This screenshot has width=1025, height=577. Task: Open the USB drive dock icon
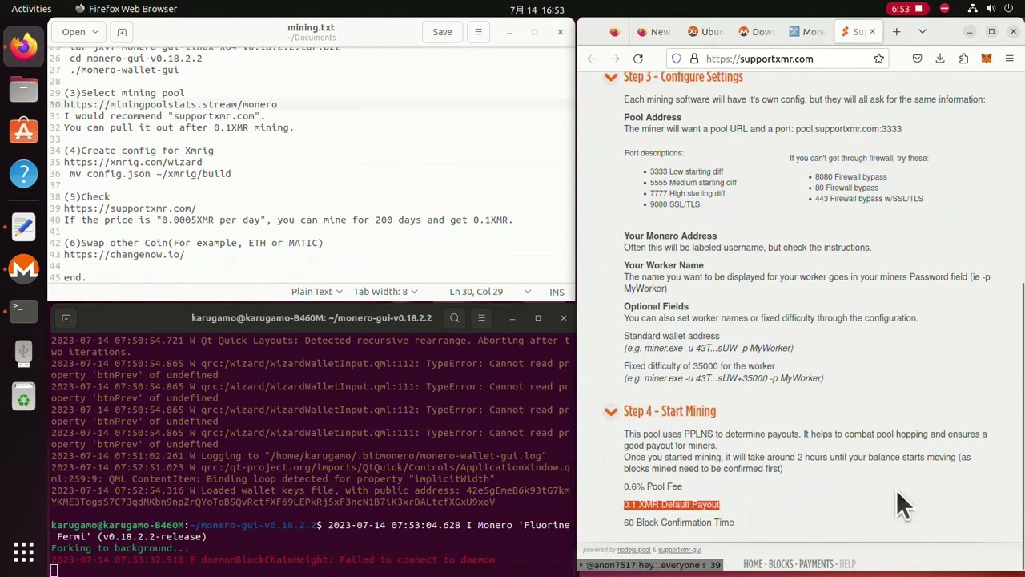pos(23,353)
